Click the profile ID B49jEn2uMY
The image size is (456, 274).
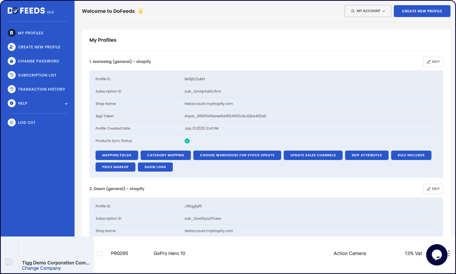195,79
